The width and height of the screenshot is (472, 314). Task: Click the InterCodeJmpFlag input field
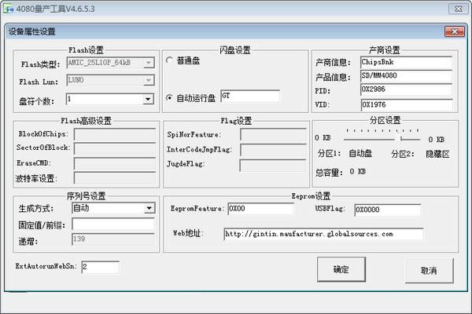[x=273, y=150]
